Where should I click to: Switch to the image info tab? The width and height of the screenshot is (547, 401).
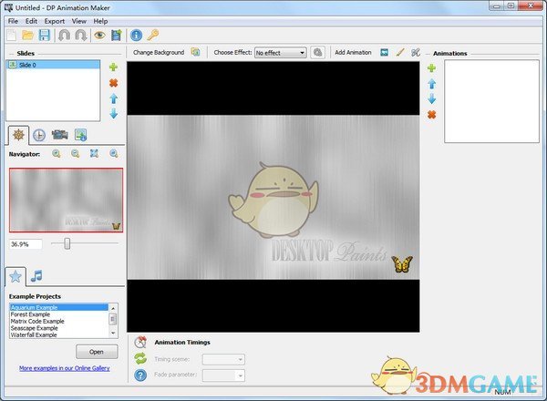tap(80, 135)
